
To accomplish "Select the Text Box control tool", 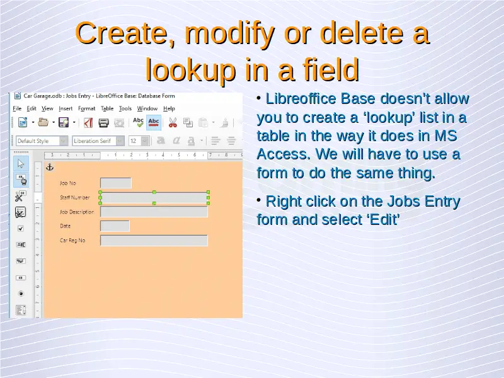I will click(21, 245).
